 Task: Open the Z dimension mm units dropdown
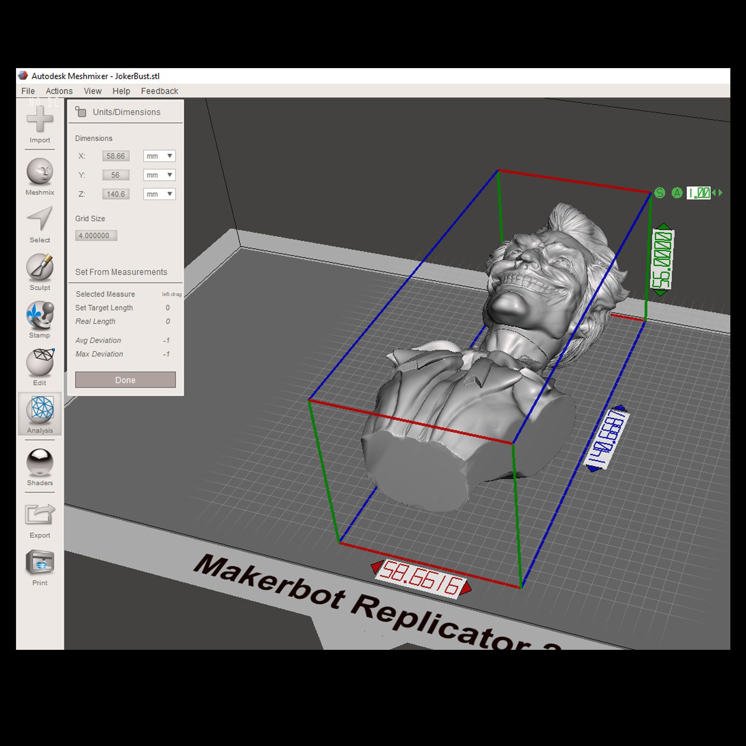pos(160,194)
